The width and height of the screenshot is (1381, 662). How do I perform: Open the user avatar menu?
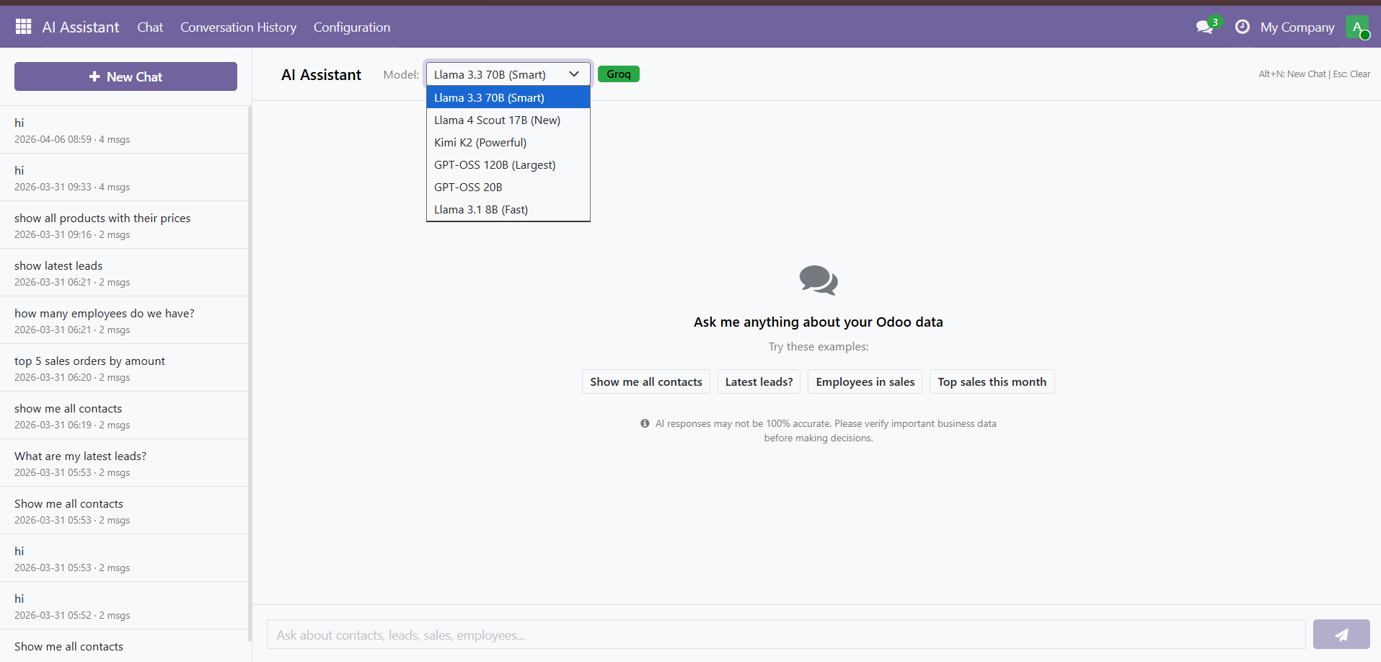pyautogui.click(x=1356, y=27)
